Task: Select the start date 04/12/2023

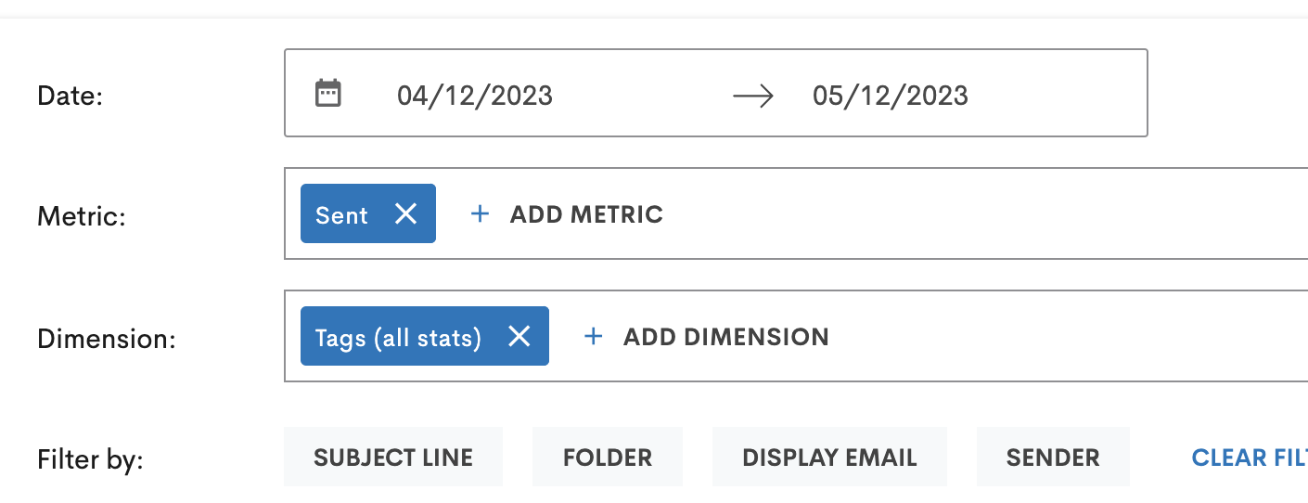Action: (x=475, y=96)
